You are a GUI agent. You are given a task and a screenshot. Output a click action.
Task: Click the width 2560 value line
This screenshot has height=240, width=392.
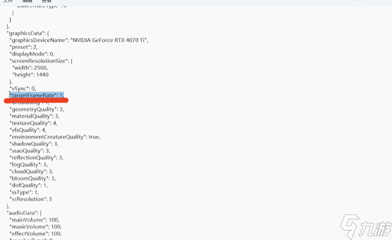point(30,68)
